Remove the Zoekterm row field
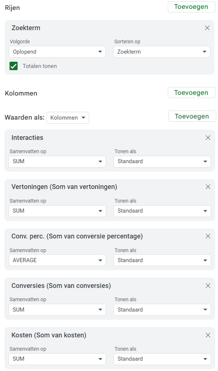This screenshot has height=371, width=218. (207, 28)
